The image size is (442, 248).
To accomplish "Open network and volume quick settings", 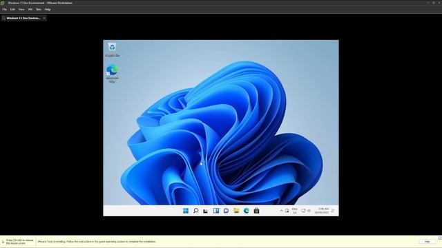I will click(x=306, y=211).
